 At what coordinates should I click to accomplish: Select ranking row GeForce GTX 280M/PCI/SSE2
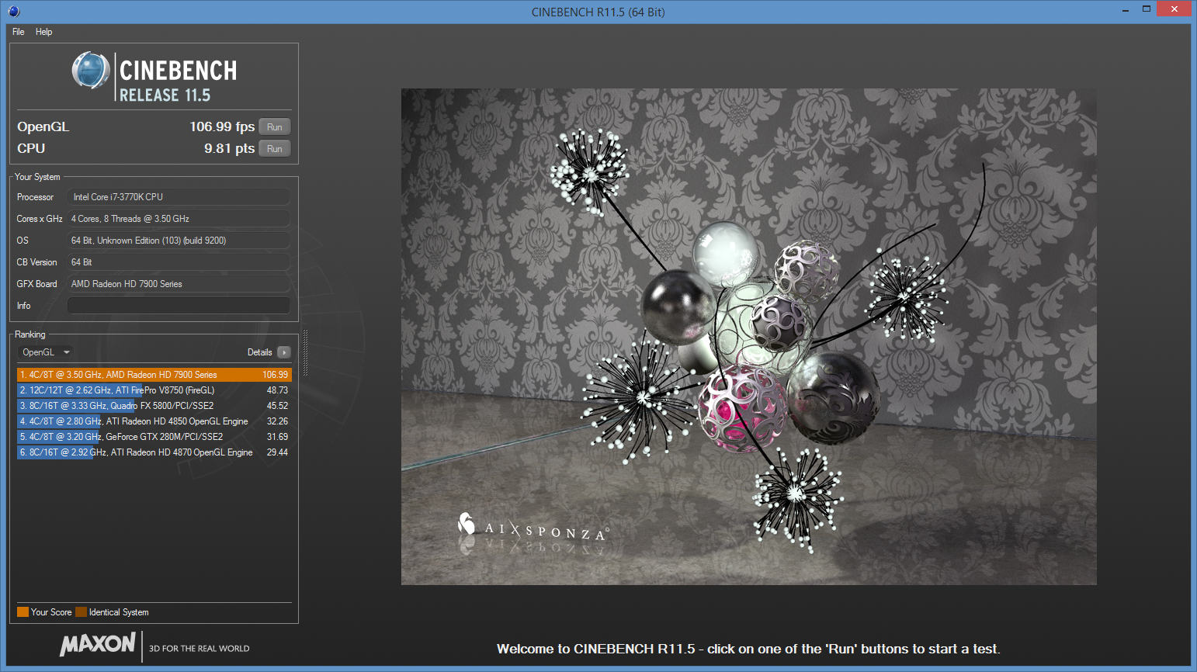click(154, 437)
